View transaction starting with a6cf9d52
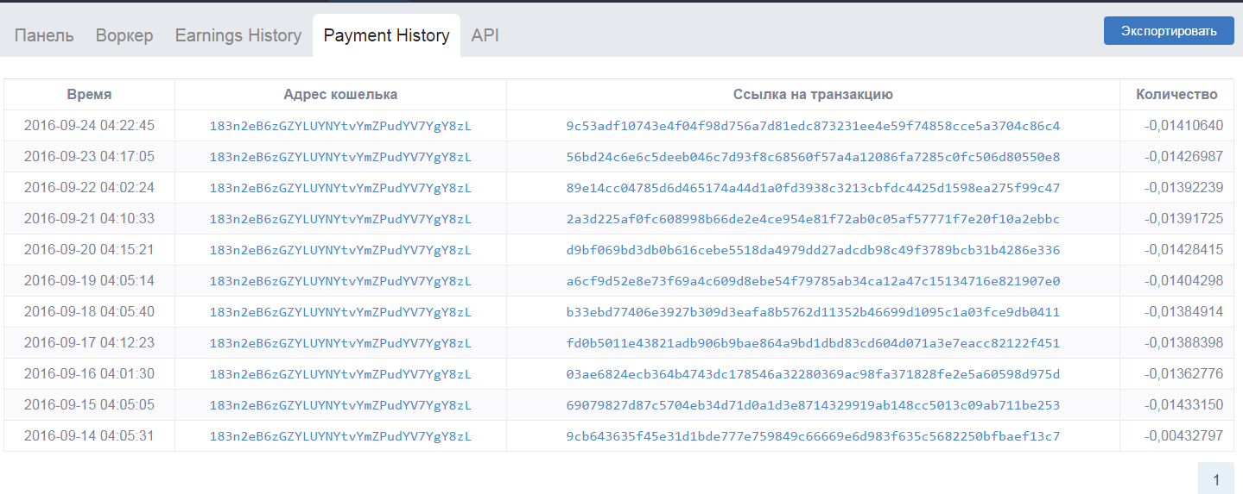 click(x=812, y=281)
